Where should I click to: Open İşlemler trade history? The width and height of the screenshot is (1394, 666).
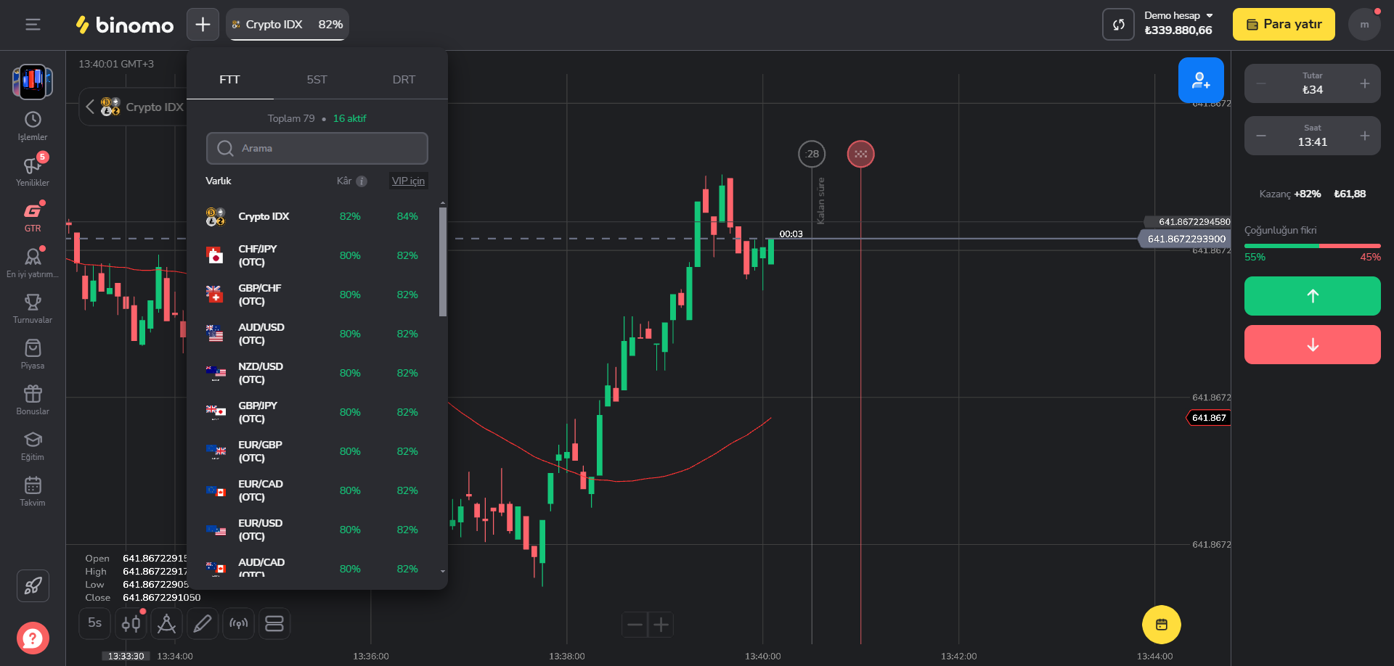33,126
